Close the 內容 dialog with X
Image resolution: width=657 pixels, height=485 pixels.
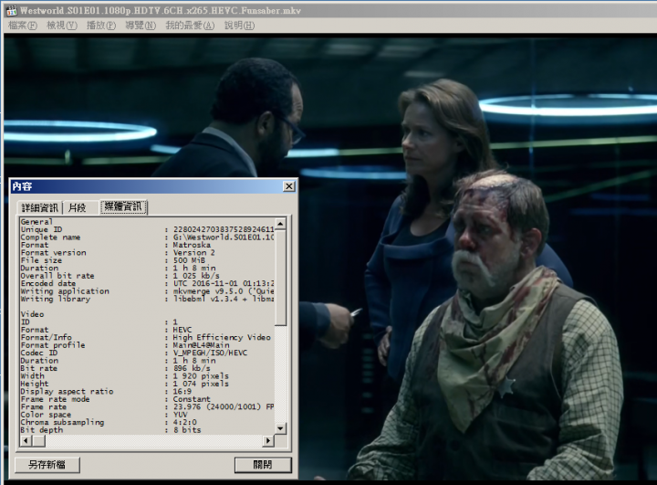click(288, 185)
